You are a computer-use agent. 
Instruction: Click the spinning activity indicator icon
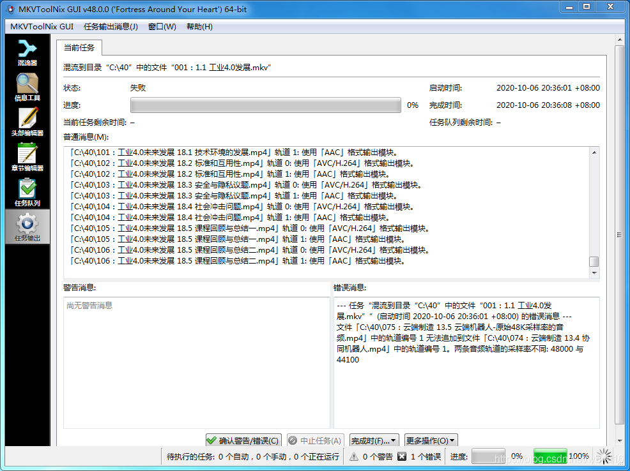[x=603, y=456]
